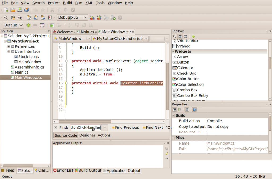Open the Actions view tab
The width and height of the screenshot is (272, 179).
pyautogui.click(x=104, y=135)
